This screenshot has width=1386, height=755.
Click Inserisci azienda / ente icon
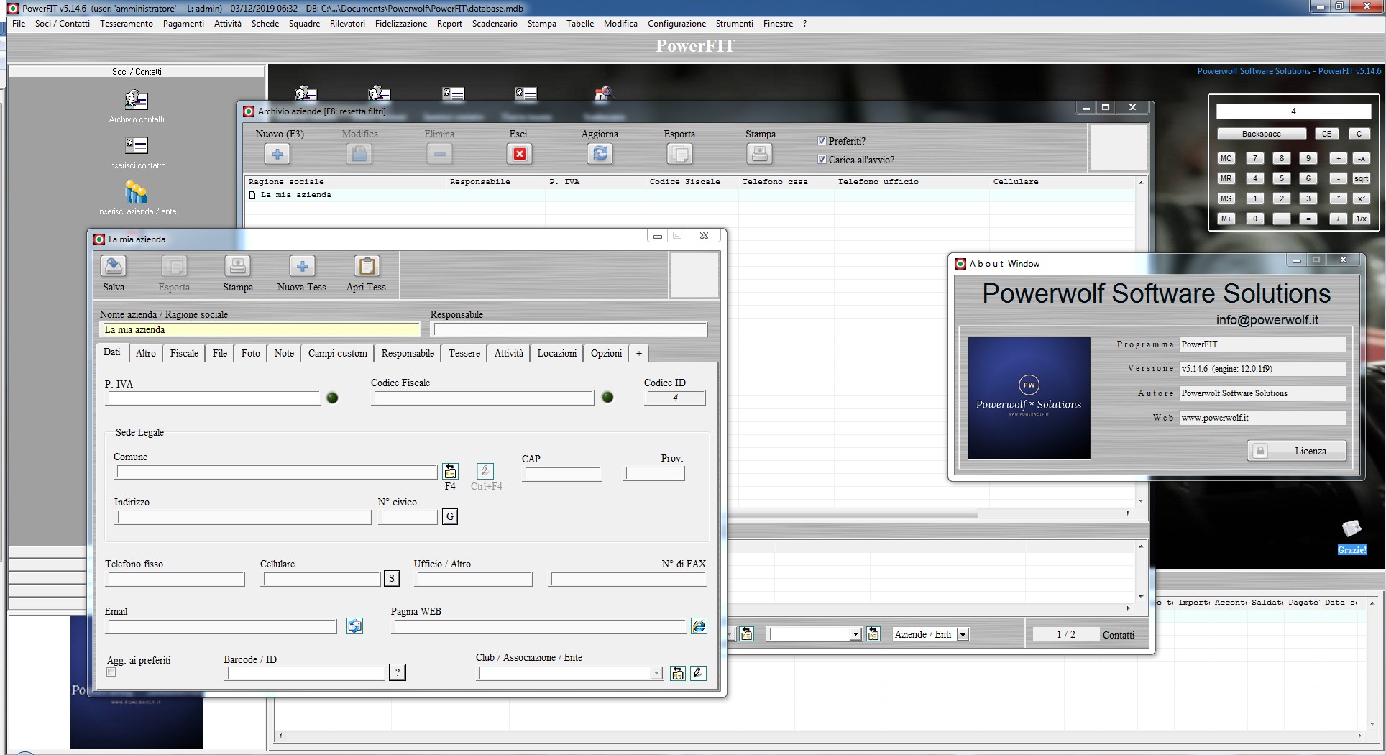[x=137, y=192]
